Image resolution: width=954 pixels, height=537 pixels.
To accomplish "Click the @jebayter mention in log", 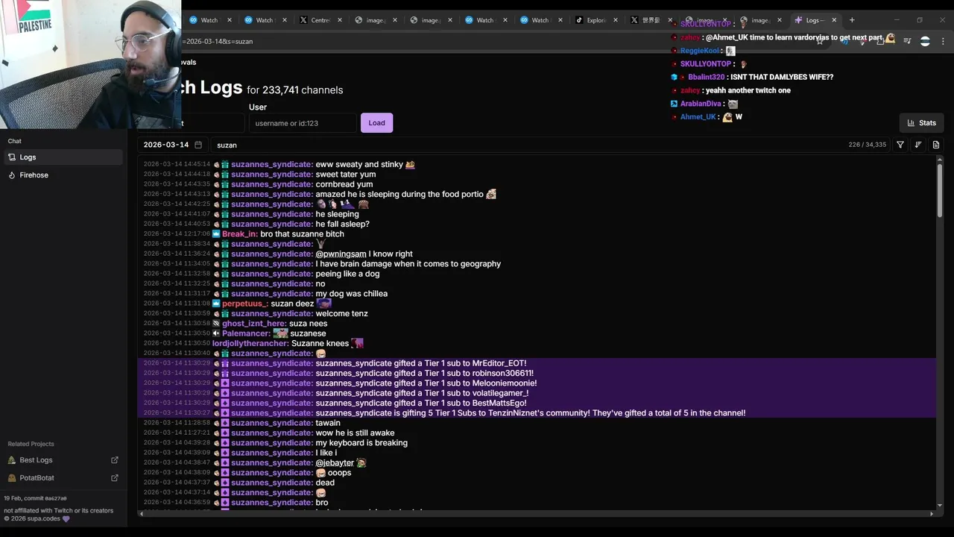I will point(335,463).
